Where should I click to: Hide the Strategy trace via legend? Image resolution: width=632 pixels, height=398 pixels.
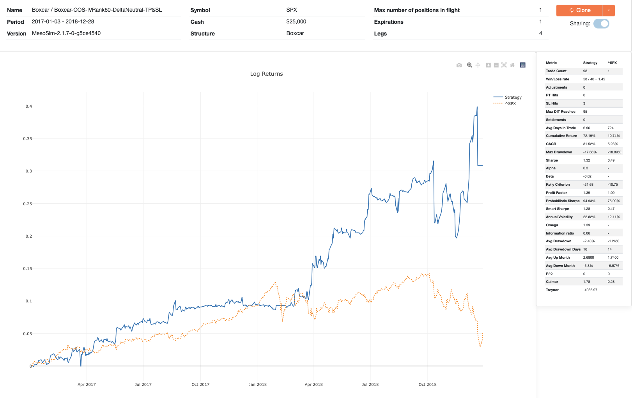tap(513, 97)
